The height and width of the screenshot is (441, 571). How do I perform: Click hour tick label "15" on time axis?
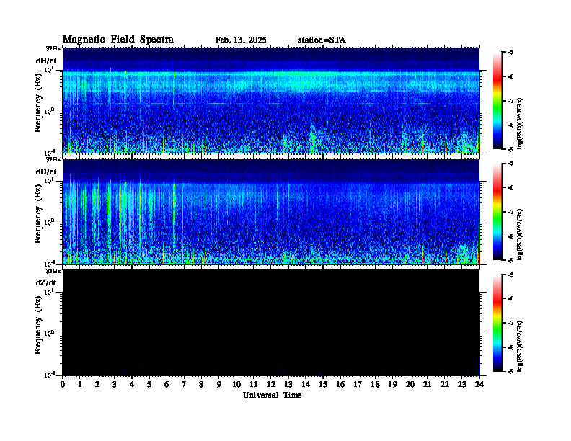tap(323, 385)
